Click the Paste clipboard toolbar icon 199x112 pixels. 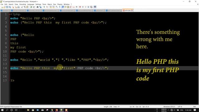[27, 7]
